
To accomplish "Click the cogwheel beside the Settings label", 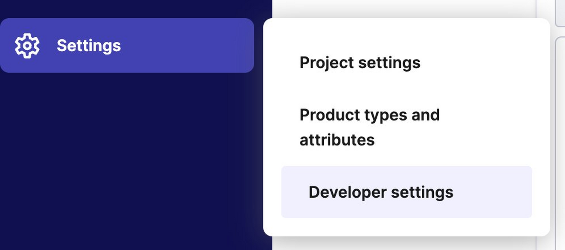I will tap(27, 46).
